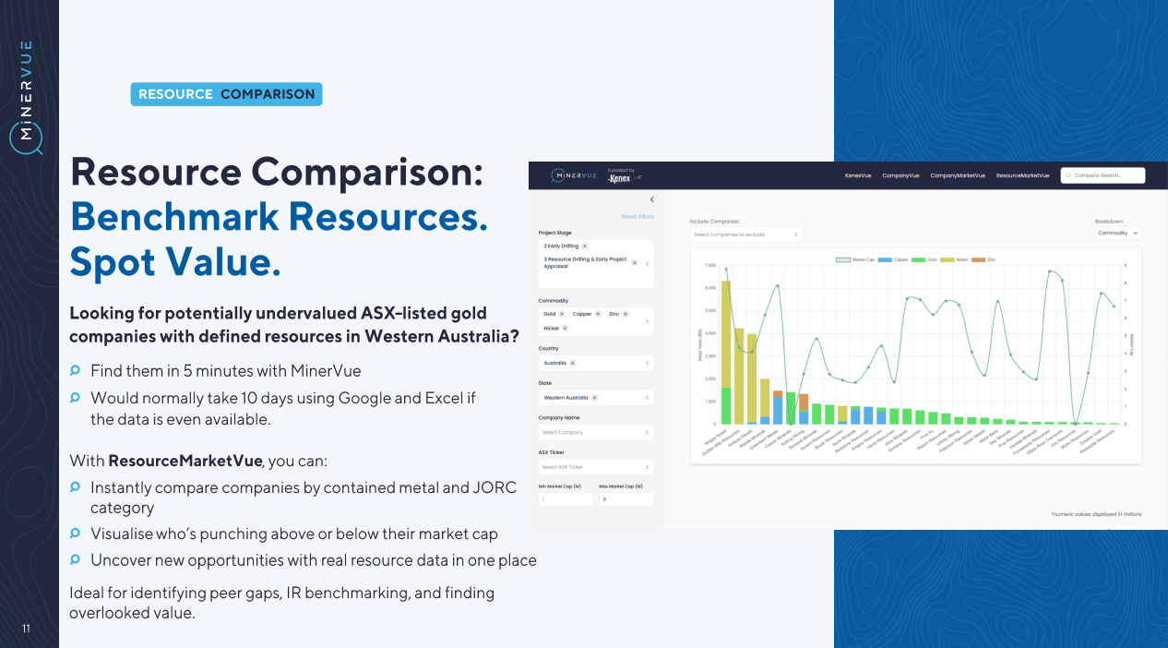Click the Reset Filters link
Screen dimensions: 1168x648
click(638, 217)
